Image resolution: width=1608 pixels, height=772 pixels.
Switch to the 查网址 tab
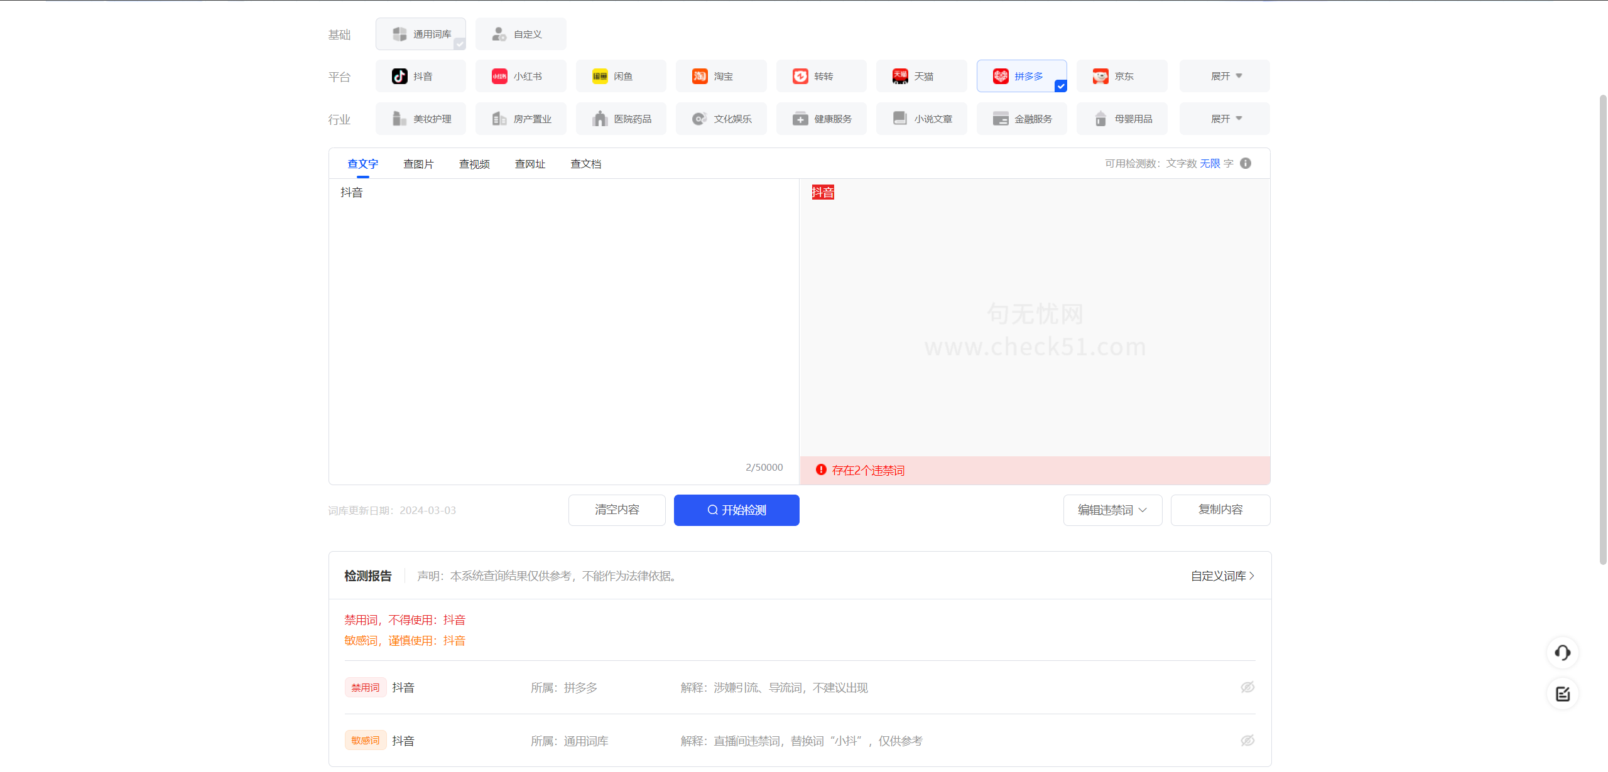(530, 164)
